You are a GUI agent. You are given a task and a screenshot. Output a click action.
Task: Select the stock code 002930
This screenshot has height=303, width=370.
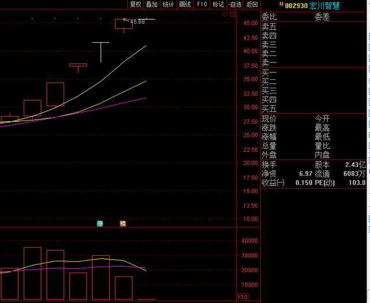[296, 6]
